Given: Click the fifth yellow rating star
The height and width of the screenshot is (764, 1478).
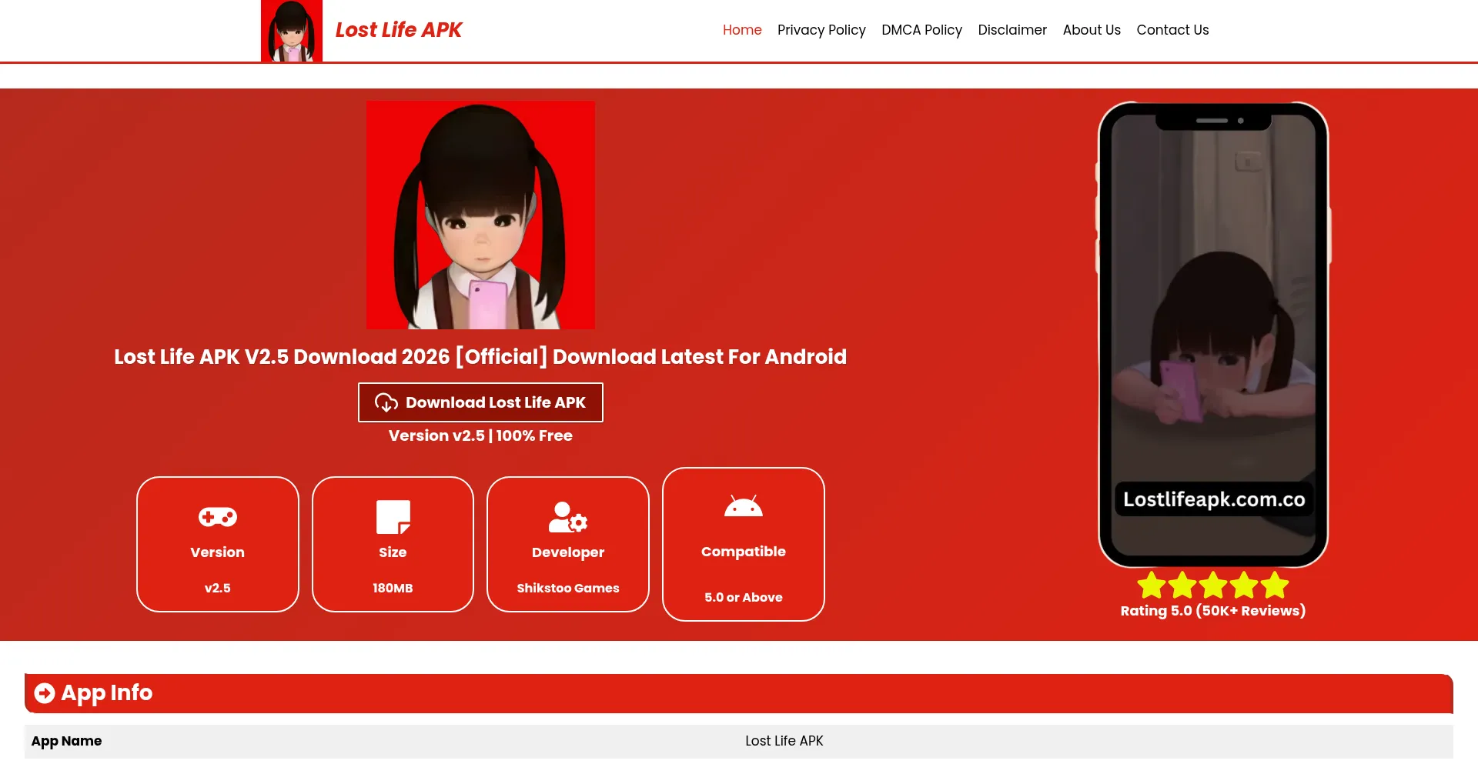Looking at the screenshot, I should tap(1275, 585).
